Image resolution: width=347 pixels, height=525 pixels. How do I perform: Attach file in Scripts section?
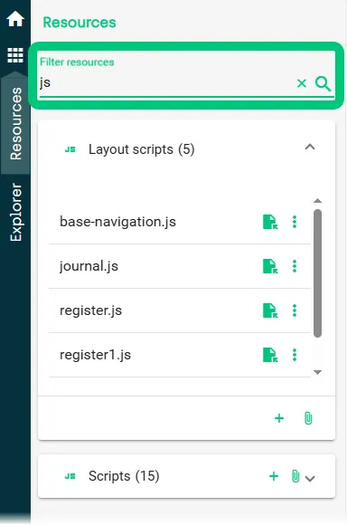tap(295, 476)
